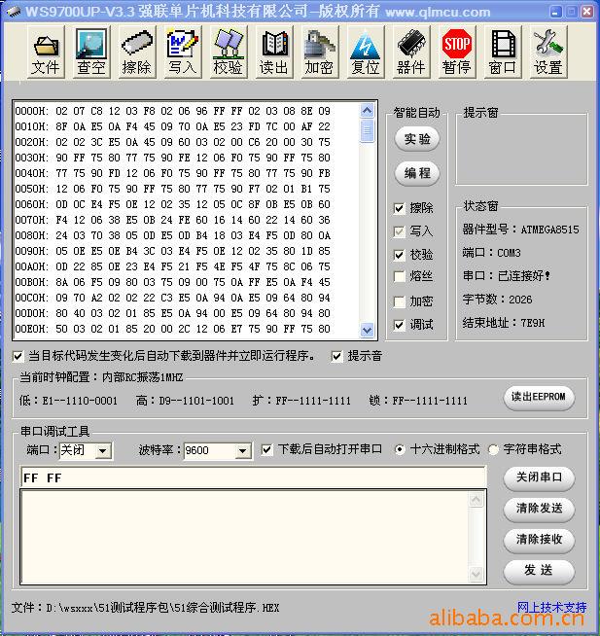The width and height of the screenshot is (600, 636).
Task: Minimize the WS9700UP window
Action: click(556, 12)
